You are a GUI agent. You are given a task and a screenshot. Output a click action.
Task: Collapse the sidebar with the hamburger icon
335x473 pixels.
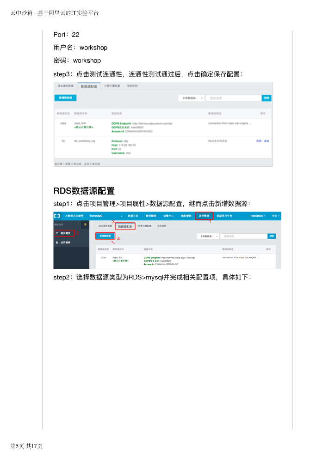(85, 224)
